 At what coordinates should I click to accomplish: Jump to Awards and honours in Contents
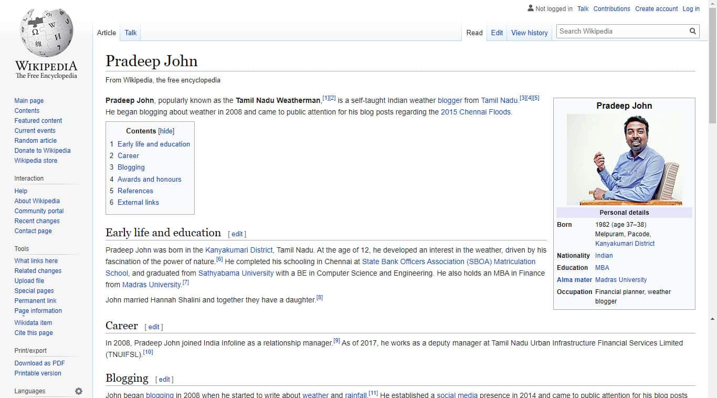(x=150, y=179)
